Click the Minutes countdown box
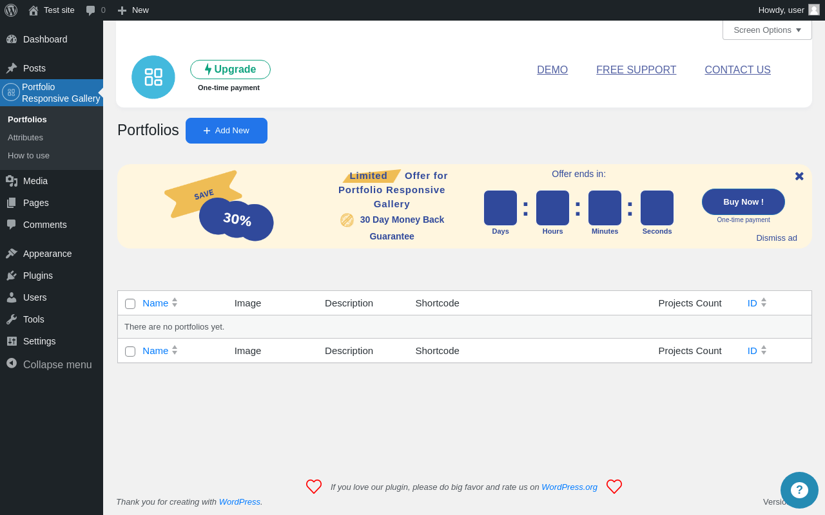 pos(605,208)
